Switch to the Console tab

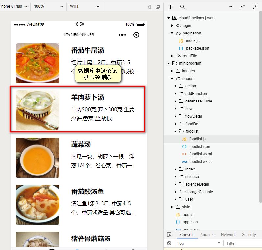187,235
